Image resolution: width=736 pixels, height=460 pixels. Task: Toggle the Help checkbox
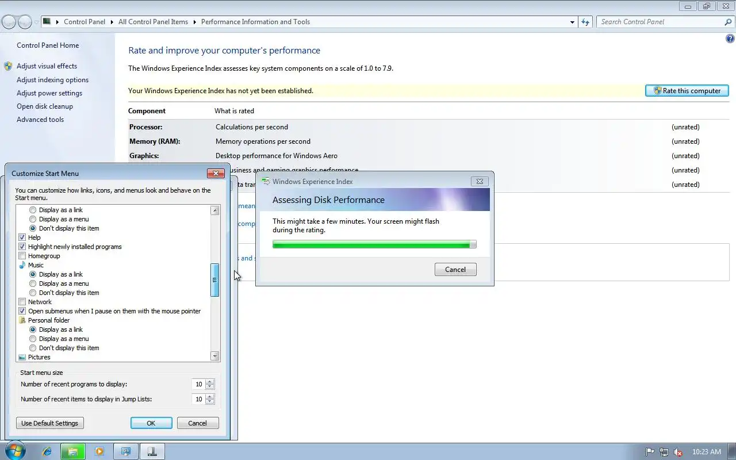pyautogui.click(x=22, y=237)
